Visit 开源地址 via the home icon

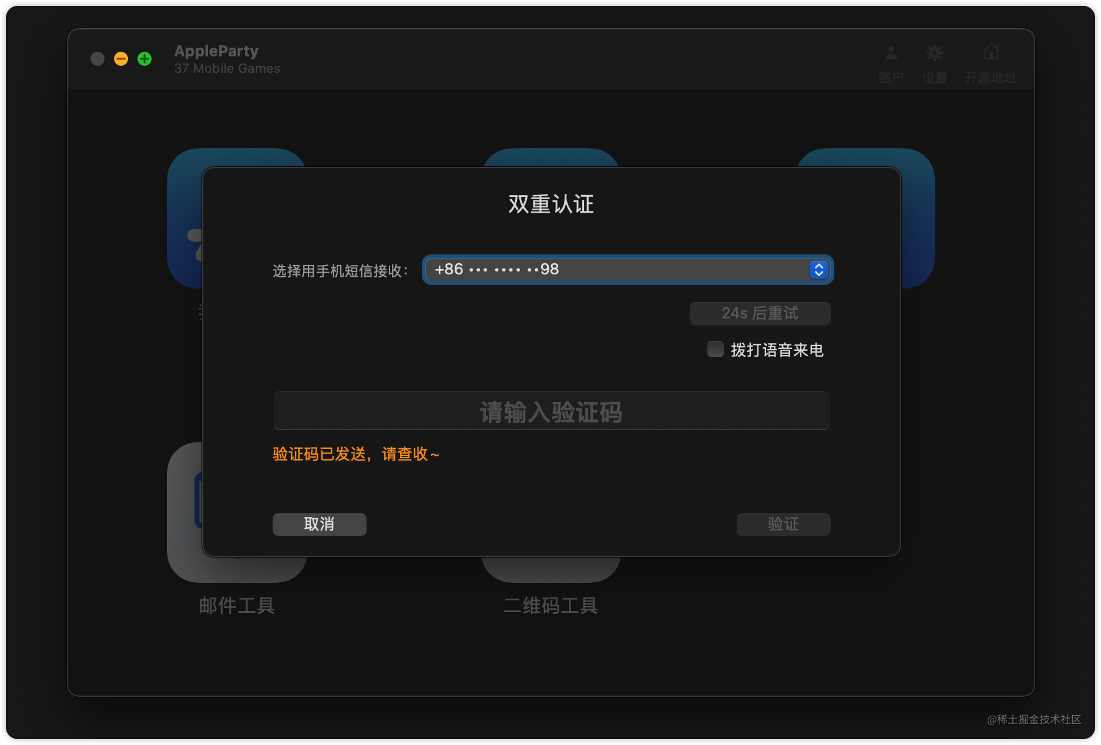click(991, 62)
